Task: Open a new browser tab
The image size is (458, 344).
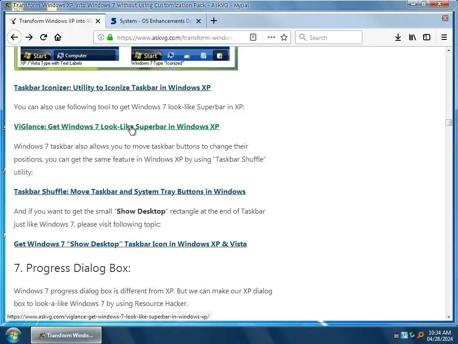Action: (x=213, y=21)
